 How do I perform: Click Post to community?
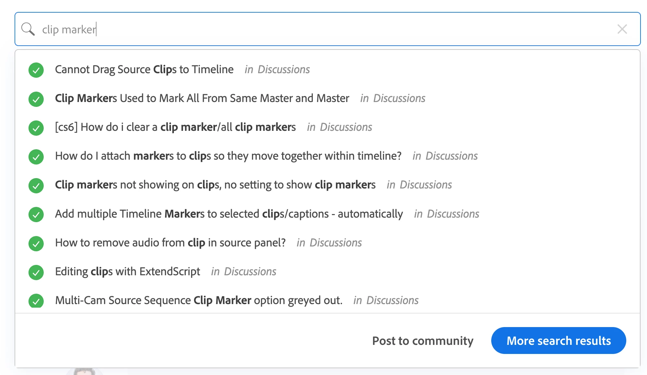[423, 341]
